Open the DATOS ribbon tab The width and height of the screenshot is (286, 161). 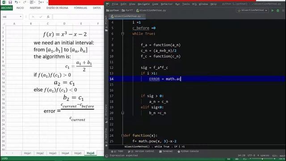97,8
